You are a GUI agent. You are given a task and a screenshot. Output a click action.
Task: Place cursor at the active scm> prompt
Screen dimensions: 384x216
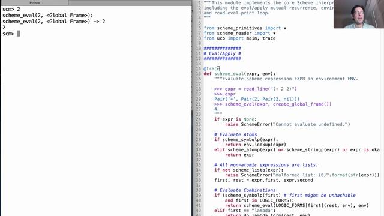(19, 34)
